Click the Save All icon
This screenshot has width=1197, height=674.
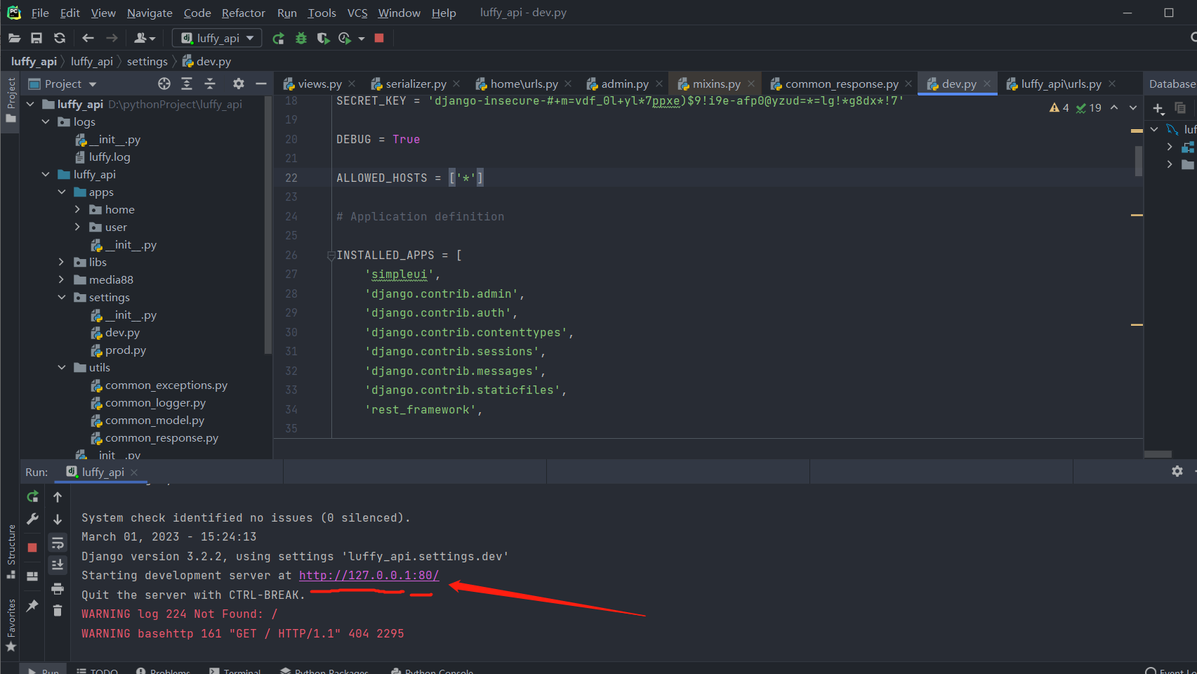click(x=37, y=38)
